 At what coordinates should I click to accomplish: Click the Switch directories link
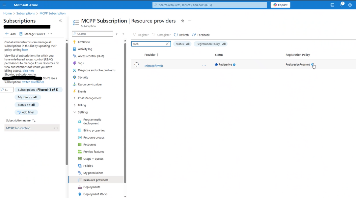click(33, 82)
